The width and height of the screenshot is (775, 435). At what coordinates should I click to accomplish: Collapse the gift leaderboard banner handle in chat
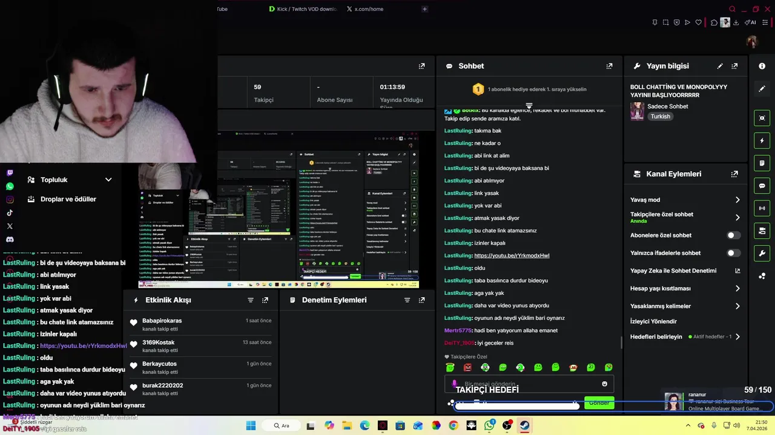coord(529,106)
